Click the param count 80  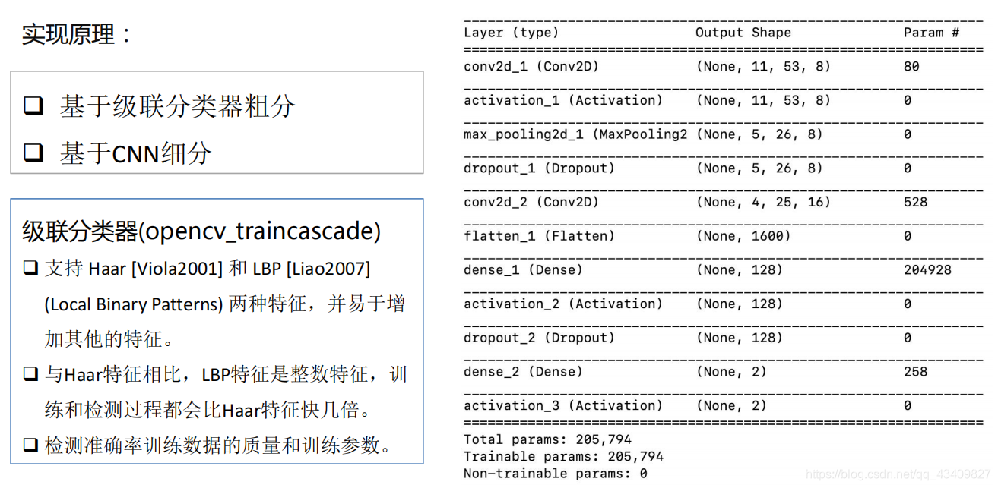tap(911, 67)
